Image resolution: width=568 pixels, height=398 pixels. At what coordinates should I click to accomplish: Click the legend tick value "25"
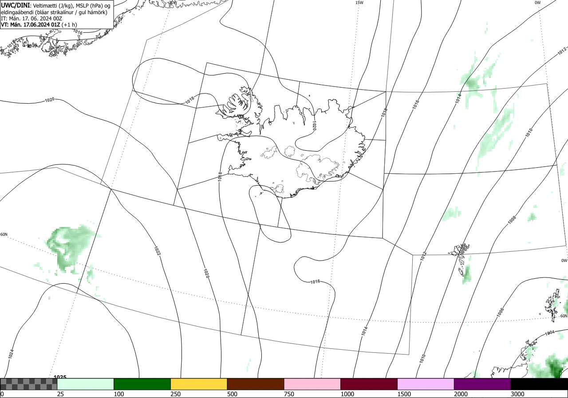[60, 394]
